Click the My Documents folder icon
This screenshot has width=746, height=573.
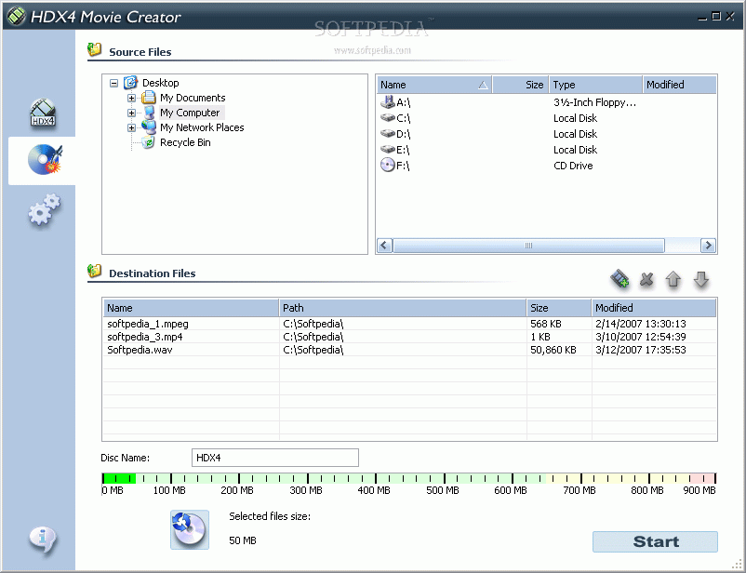pyautogui.click(x=149, y=98)
